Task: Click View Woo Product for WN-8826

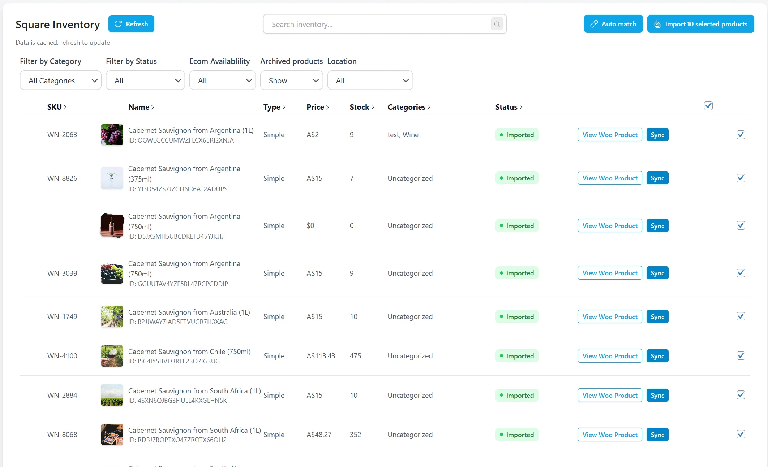Action: (610, 178)
